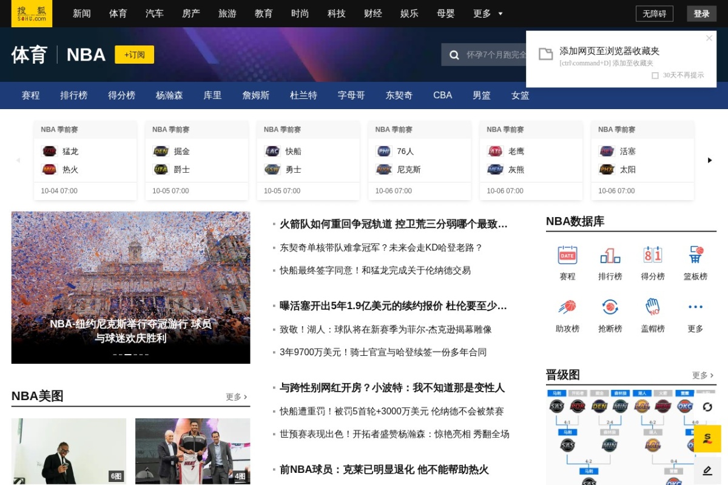The image size is (728, 485).
Task: Open the CBA tab in blue bar
Action: click(443, 95)
